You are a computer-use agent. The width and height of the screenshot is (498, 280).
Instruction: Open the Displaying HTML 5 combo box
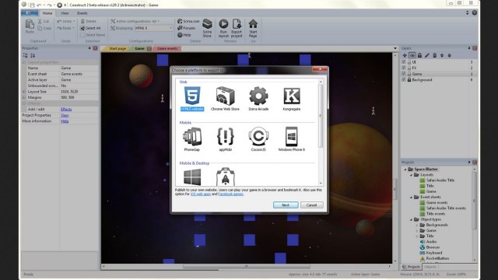pyautogui.click(x=154, y=28)
